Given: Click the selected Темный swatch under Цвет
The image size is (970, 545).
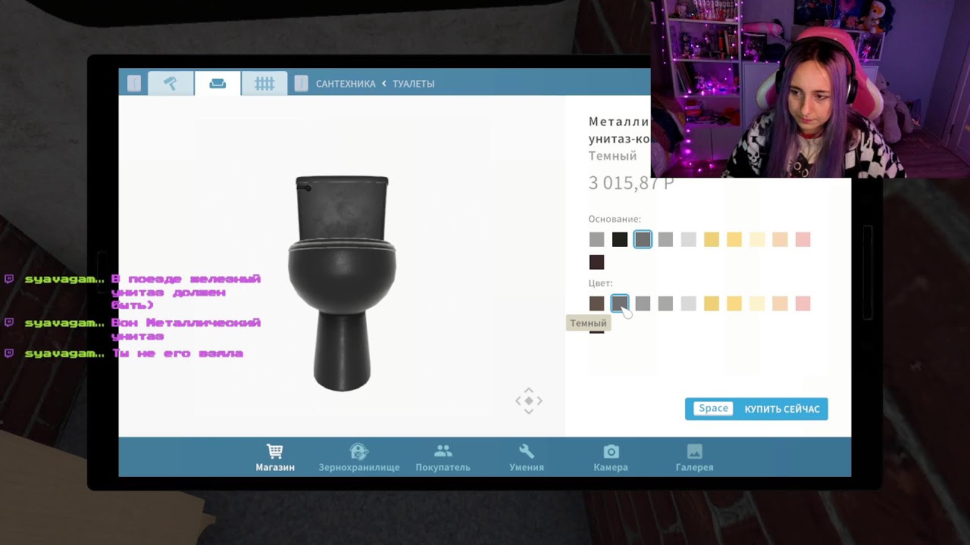Looking at the screenshot, I should click(620, 304).
